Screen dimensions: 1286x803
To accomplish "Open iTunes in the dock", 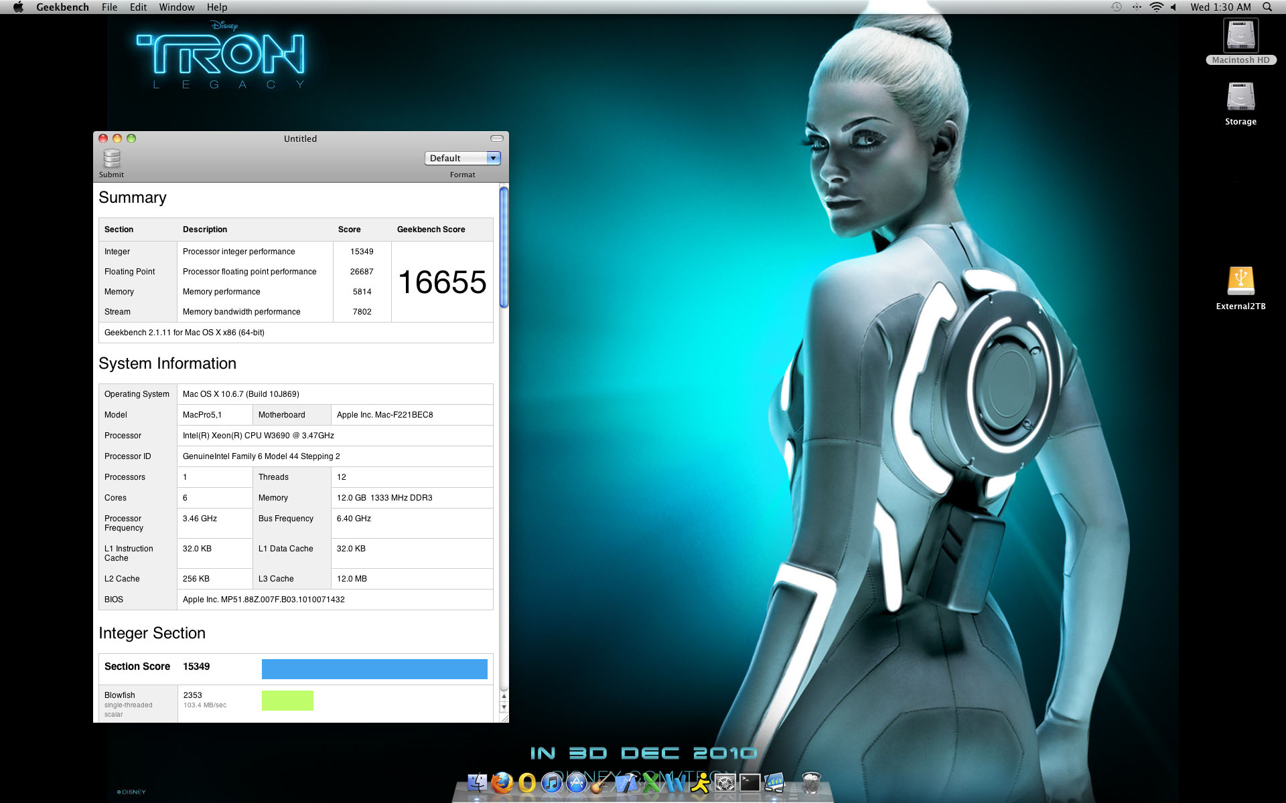I will point(551,782).
